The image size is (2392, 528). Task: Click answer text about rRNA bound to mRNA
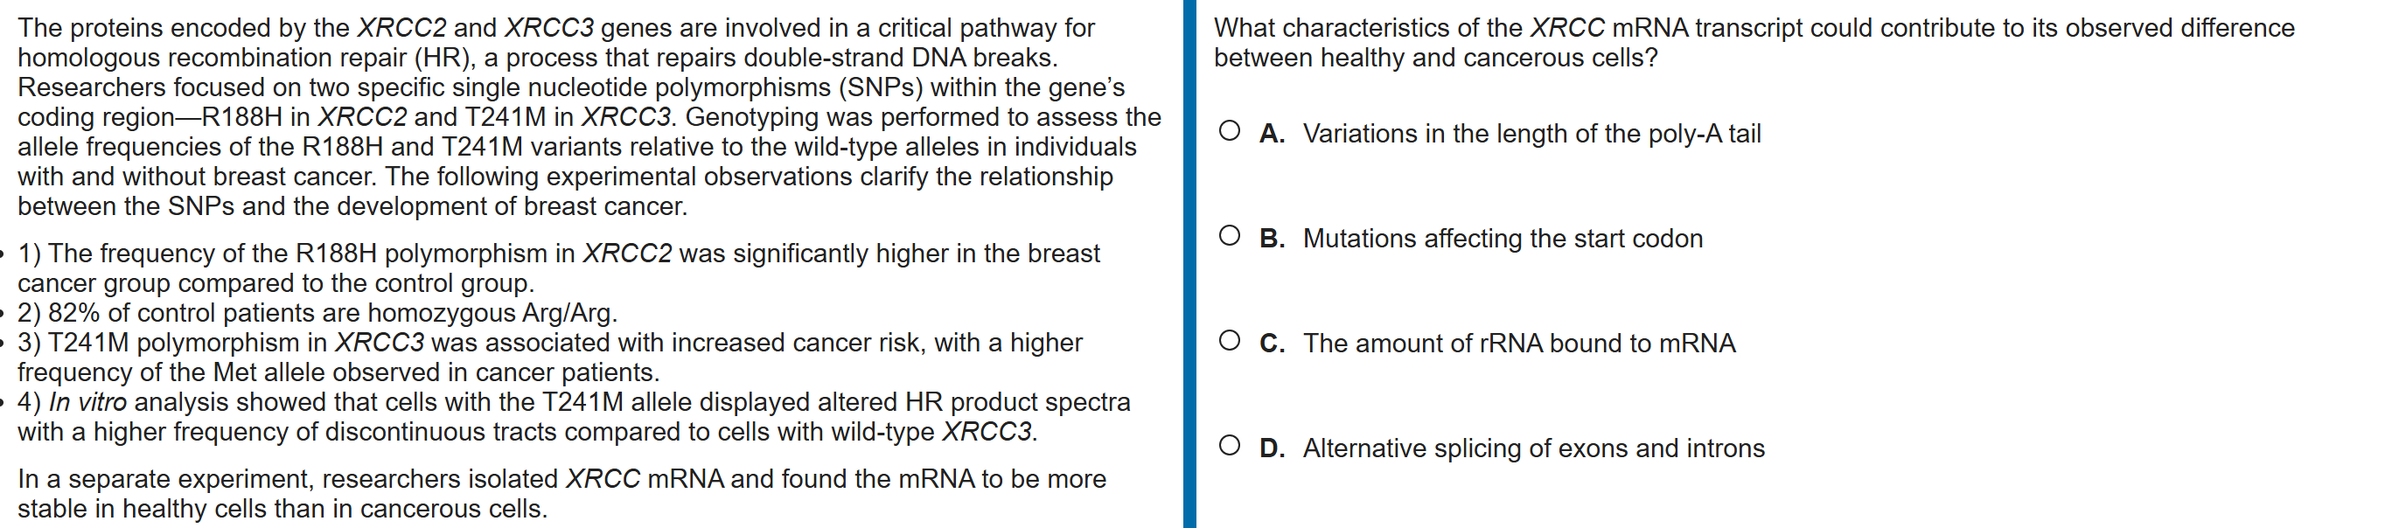pyautogui.click(x=1519, y=344)
